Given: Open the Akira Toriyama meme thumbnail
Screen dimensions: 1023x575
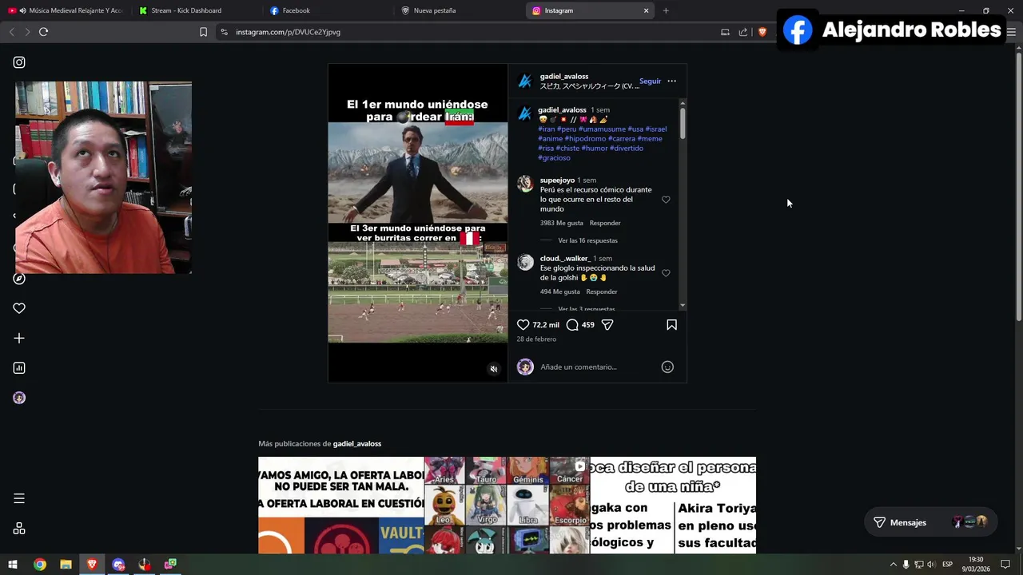Looking at the screenshot, I should point(673,506).
